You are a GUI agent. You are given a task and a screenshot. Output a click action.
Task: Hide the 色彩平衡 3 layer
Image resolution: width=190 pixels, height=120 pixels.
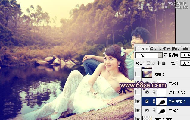(x=138, y=101)
